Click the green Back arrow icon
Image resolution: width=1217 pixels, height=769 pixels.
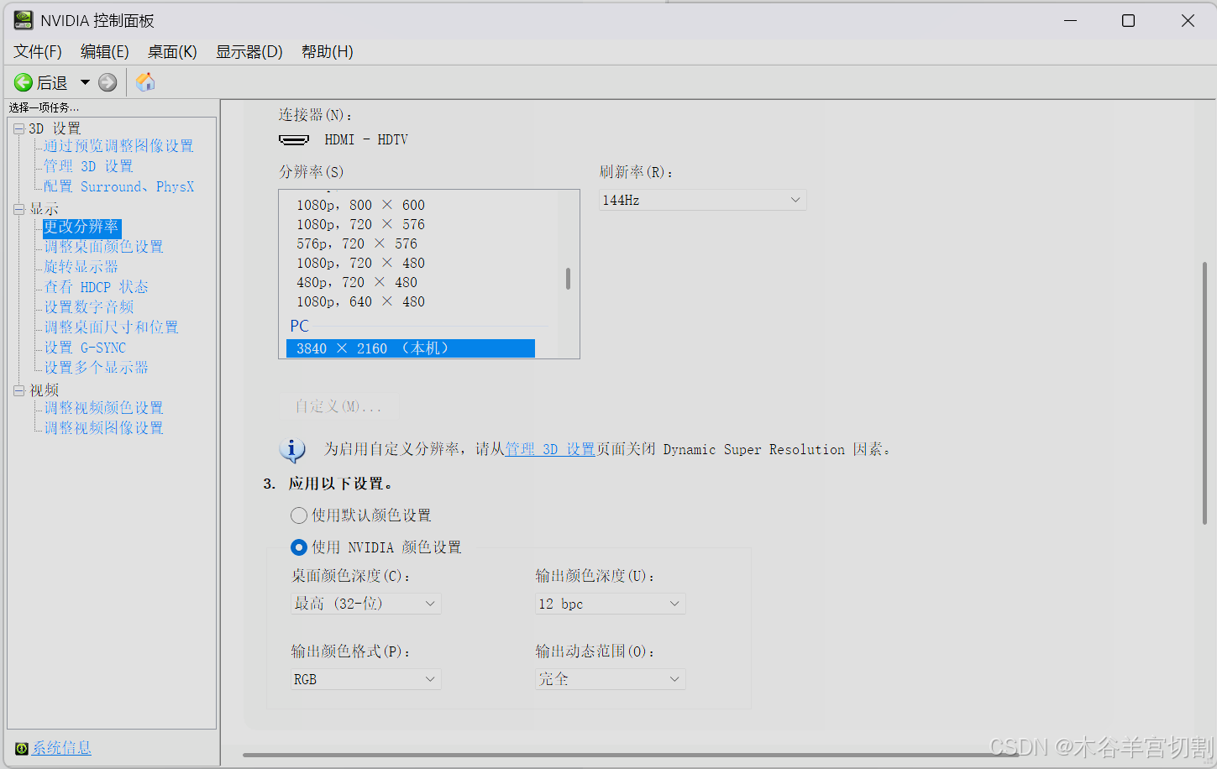24,82
